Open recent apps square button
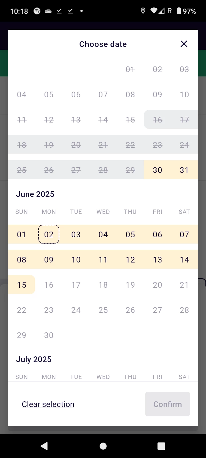This screenshot has height=458, width=206. 161,446
